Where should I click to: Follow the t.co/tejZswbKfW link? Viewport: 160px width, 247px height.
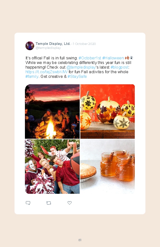pos(46,72)
